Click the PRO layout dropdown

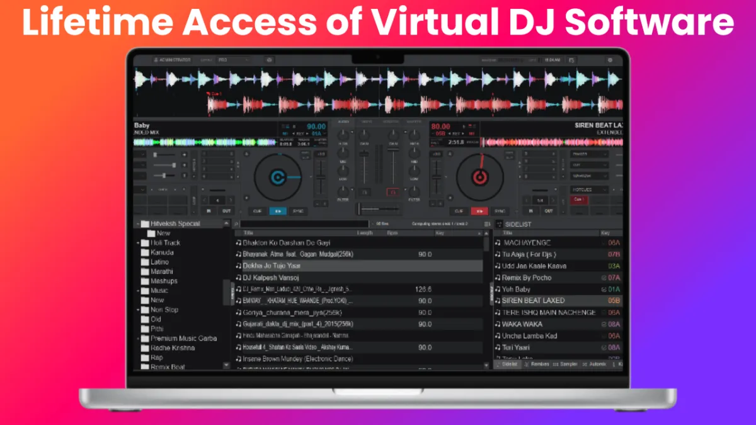233,60
